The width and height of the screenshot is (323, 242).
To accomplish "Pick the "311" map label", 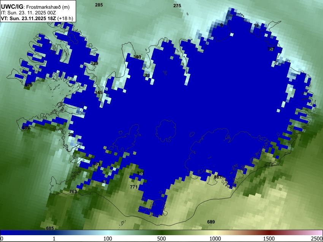I will [140, 173].
